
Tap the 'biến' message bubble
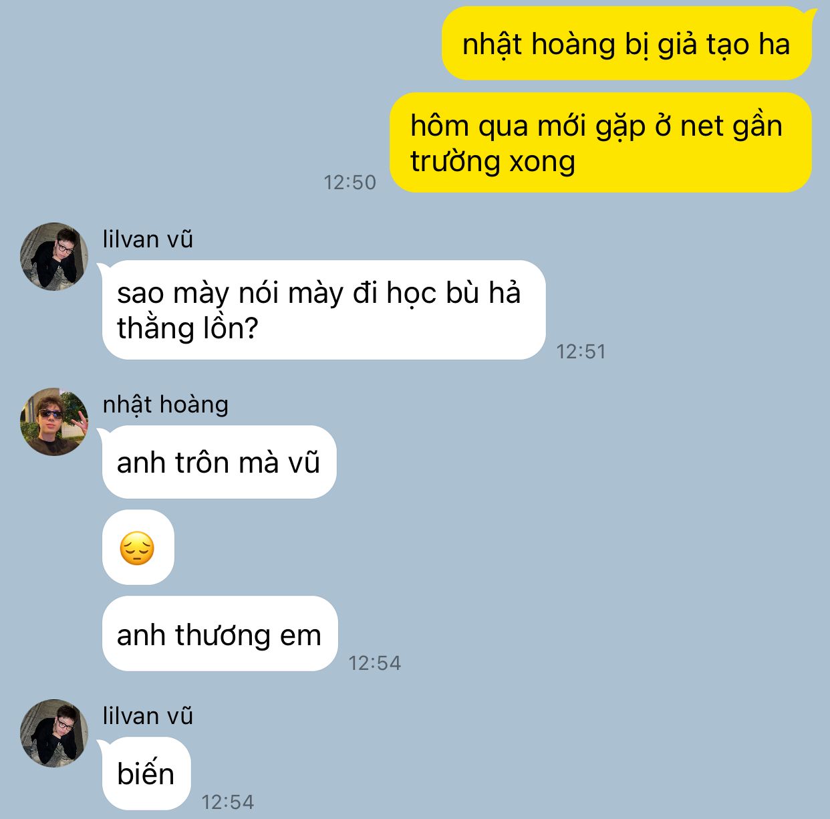pos(146,774)
